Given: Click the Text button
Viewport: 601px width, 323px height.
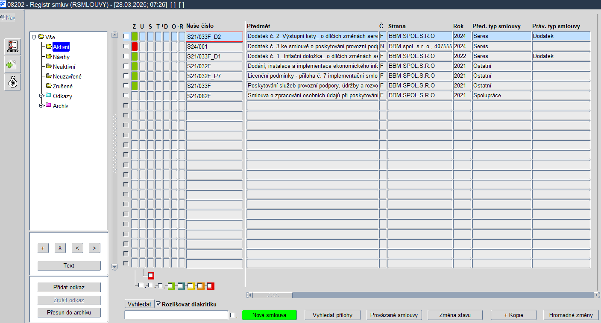Looking at the screenshot, I should click(x=69, y=265).
